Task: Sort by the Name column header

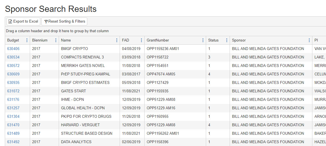Action: coord(66,40)
